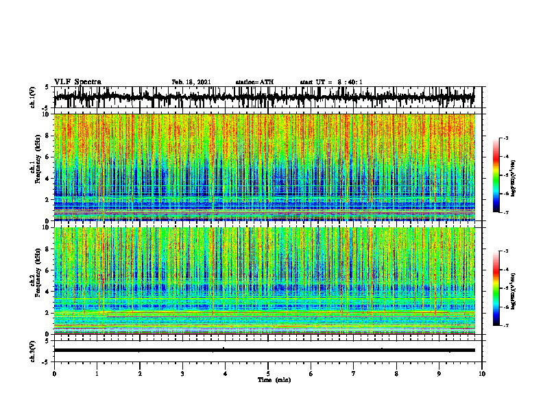Click the "Time (min)" axis label
Screen dimensions: 543x419
(274, 380)
